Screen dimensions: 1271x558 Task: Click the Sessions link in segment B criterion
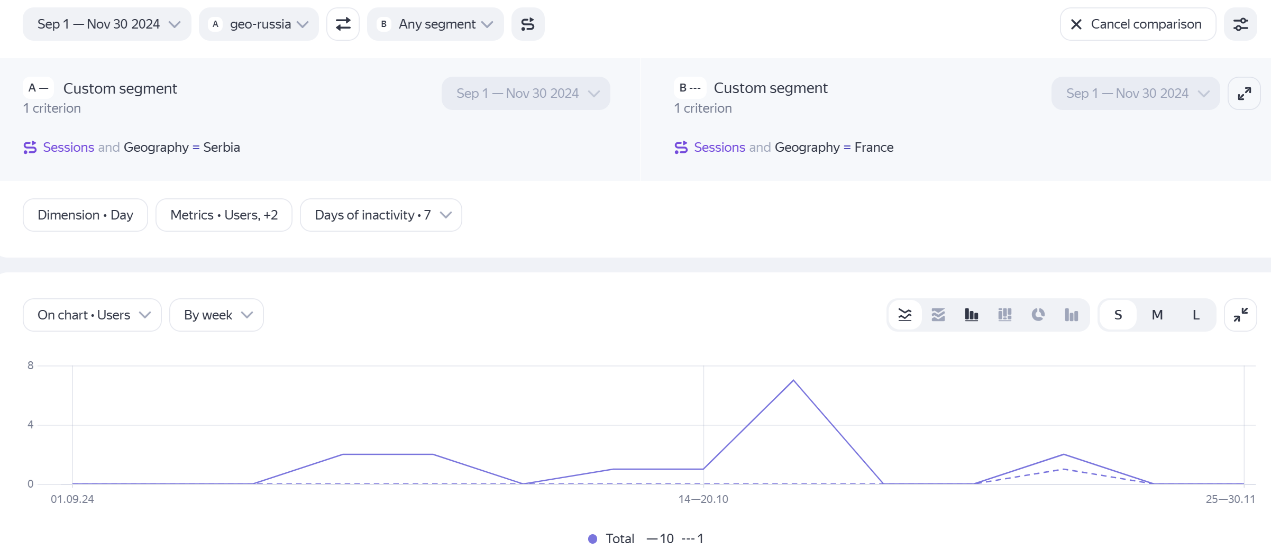click(719, 148)
